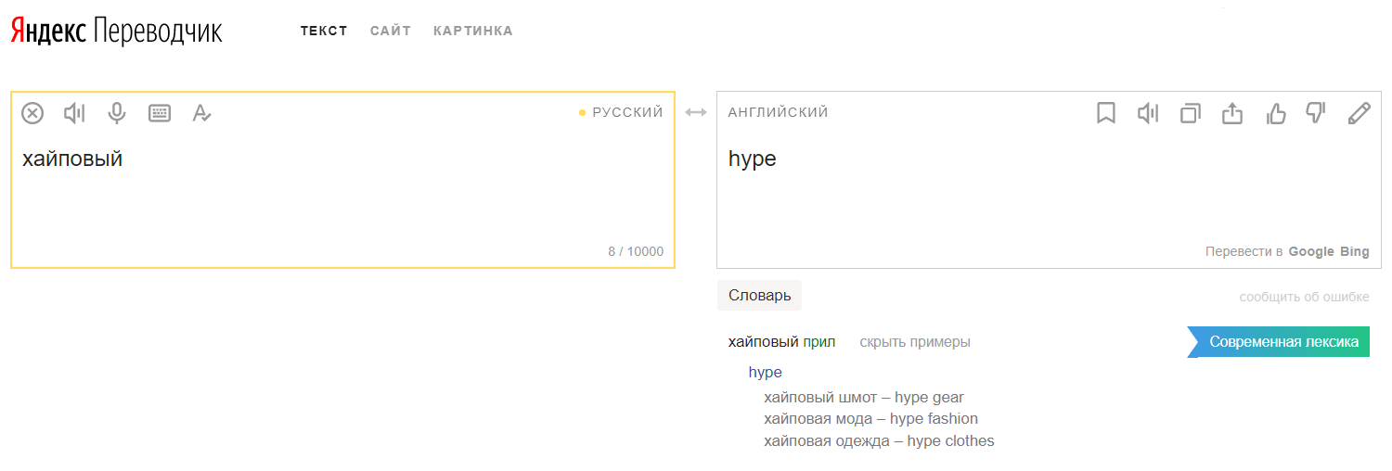Activate microphone voice input
The image size is (1392, 471).
(x=117, y=113)
